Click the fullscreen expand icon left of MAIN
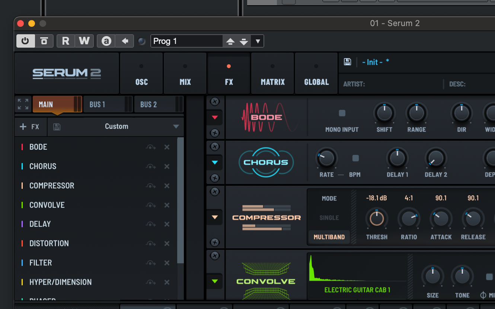This screenshot has width=495, height=309. point(23,104)
